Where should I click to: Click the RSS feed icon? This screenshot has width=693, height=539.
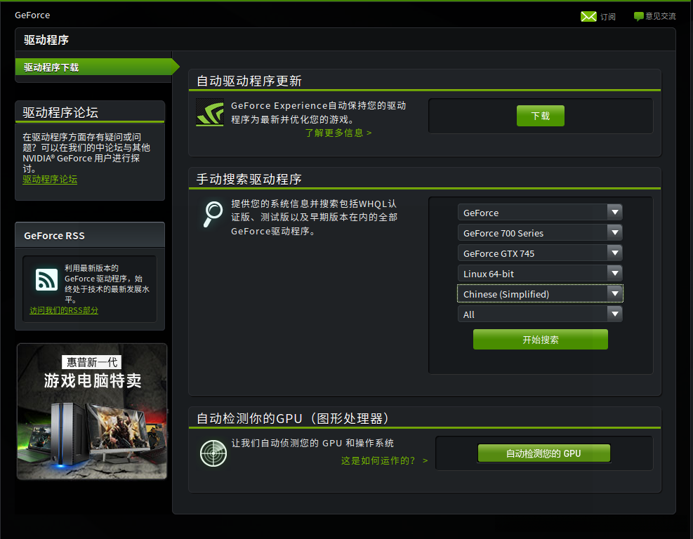click(x=46, y=279)
